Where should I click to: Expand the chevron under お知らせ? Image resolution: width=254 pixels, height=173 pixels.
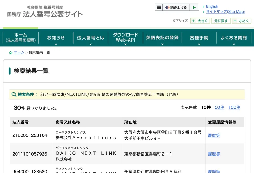point(56,44)
